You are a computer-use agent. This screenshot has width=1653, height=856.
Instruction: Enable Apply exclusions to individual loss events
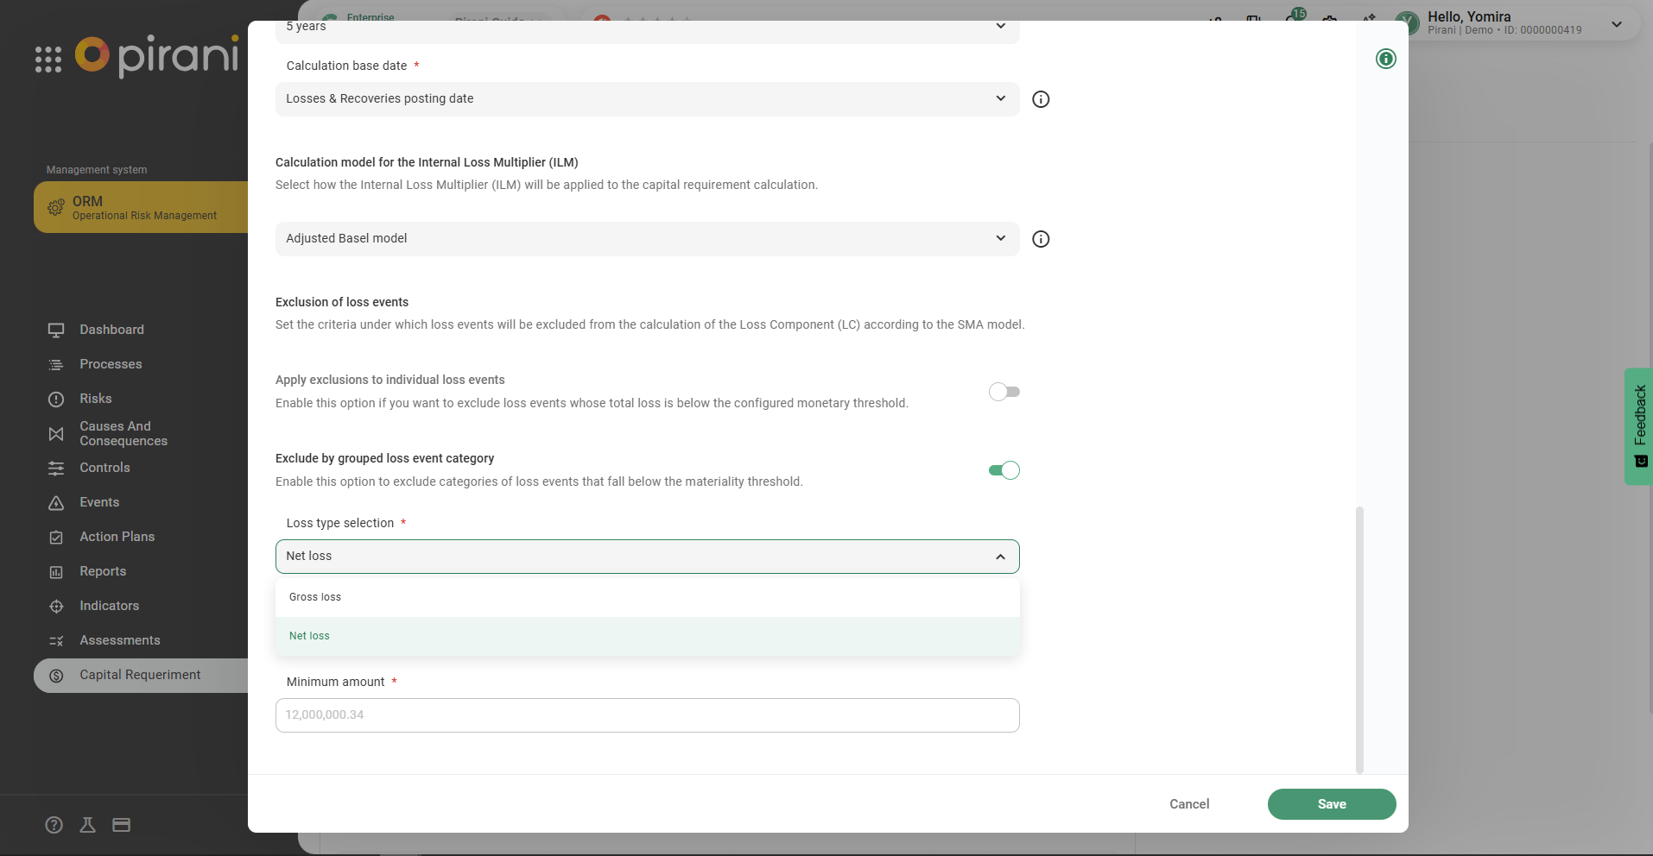(x=1004, y=392)
